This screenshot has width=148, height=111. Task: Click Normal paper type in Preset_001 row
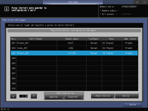point(94,43)
